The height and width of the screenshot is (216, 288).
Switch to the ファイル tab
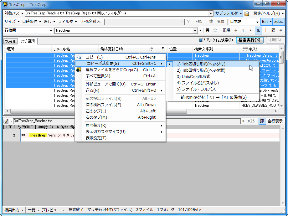(10, 42)
